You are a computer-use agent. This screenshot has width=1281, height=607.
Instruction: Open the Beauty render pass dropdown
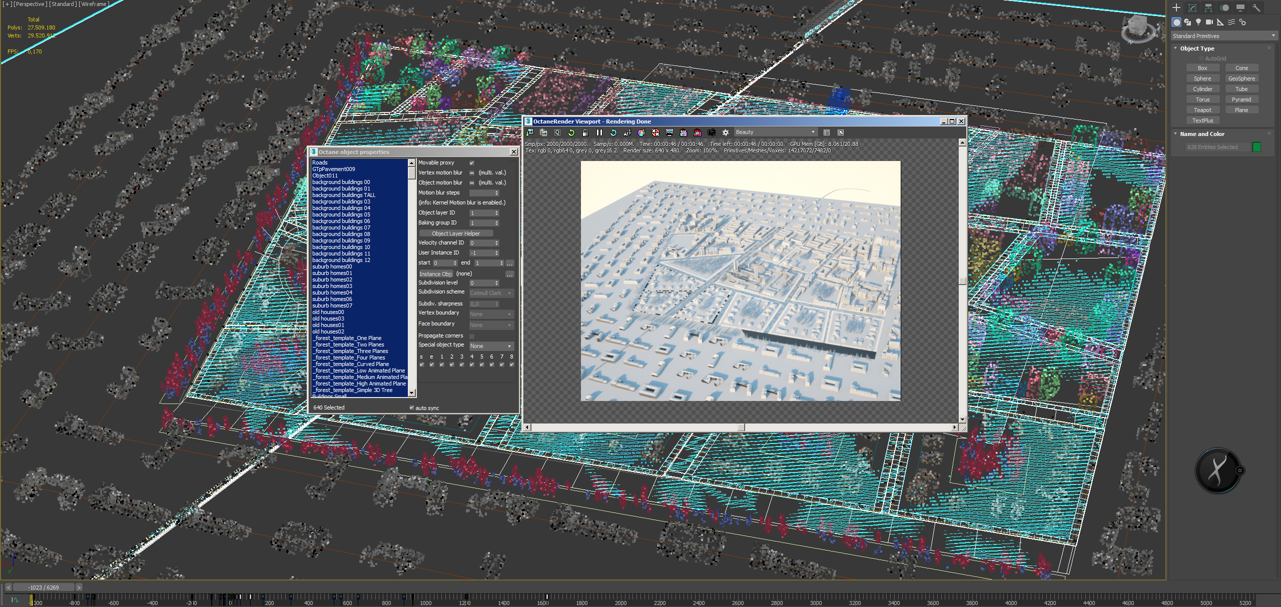point(775,132)
